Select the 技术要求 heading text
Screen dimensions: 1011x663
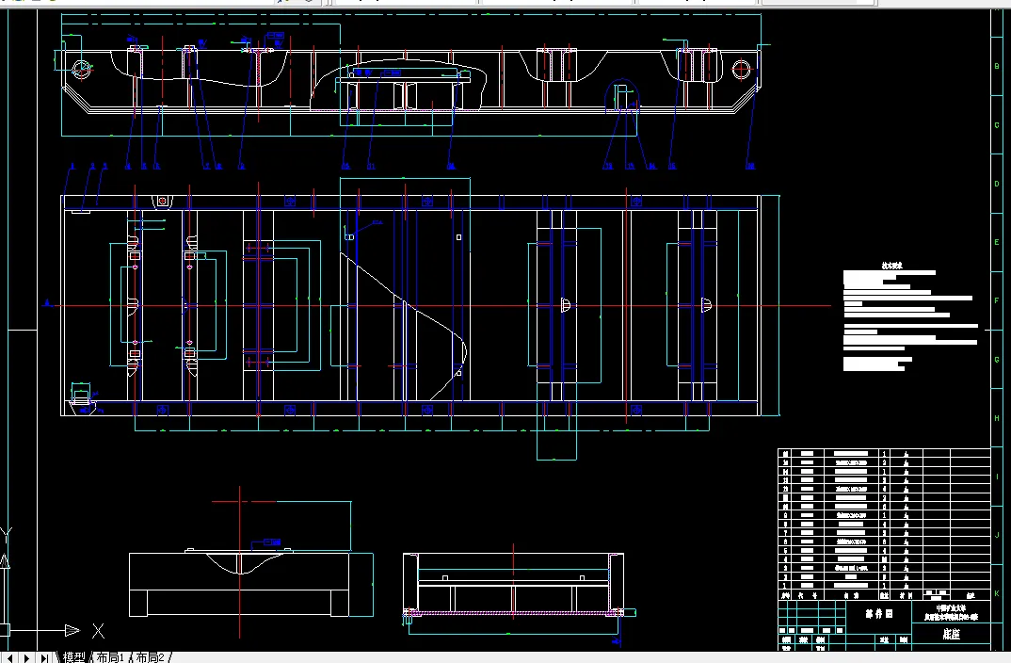pos(891,266)
